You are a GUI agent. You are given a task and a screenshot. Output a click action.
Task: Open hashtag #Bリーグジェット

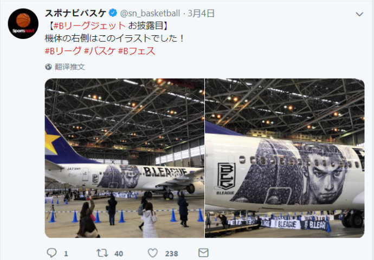[89, 26]
